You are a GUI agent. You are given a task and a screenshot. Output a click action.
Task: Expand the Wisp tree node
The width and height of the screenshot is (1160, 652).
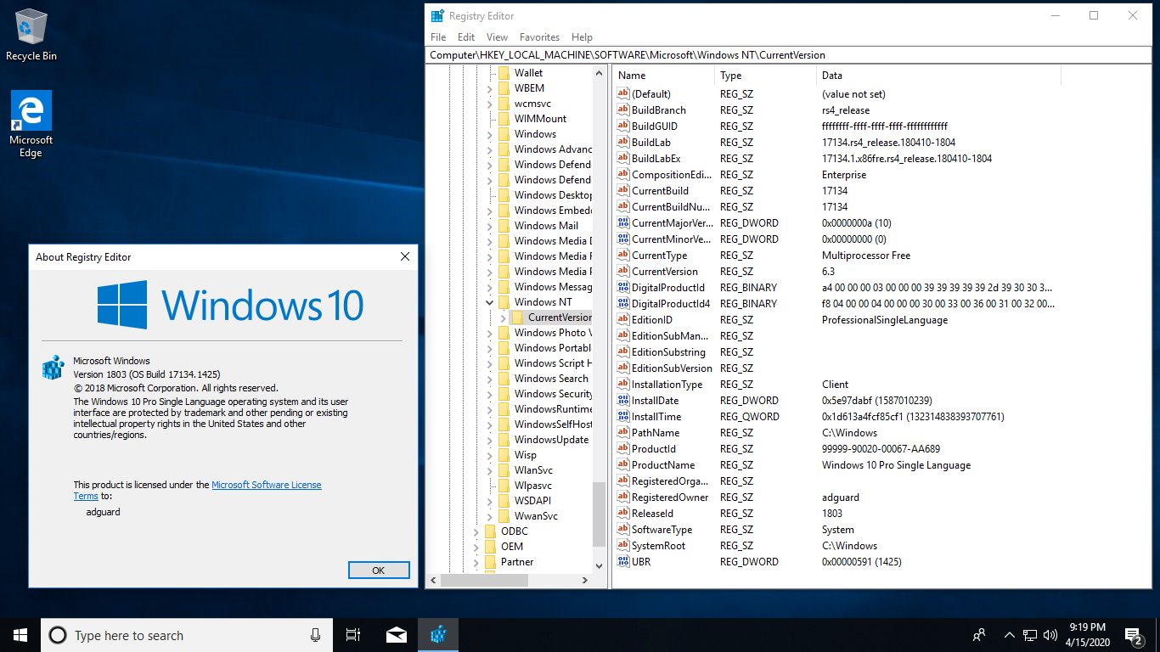pyautogui.click(x=489, y=455)
